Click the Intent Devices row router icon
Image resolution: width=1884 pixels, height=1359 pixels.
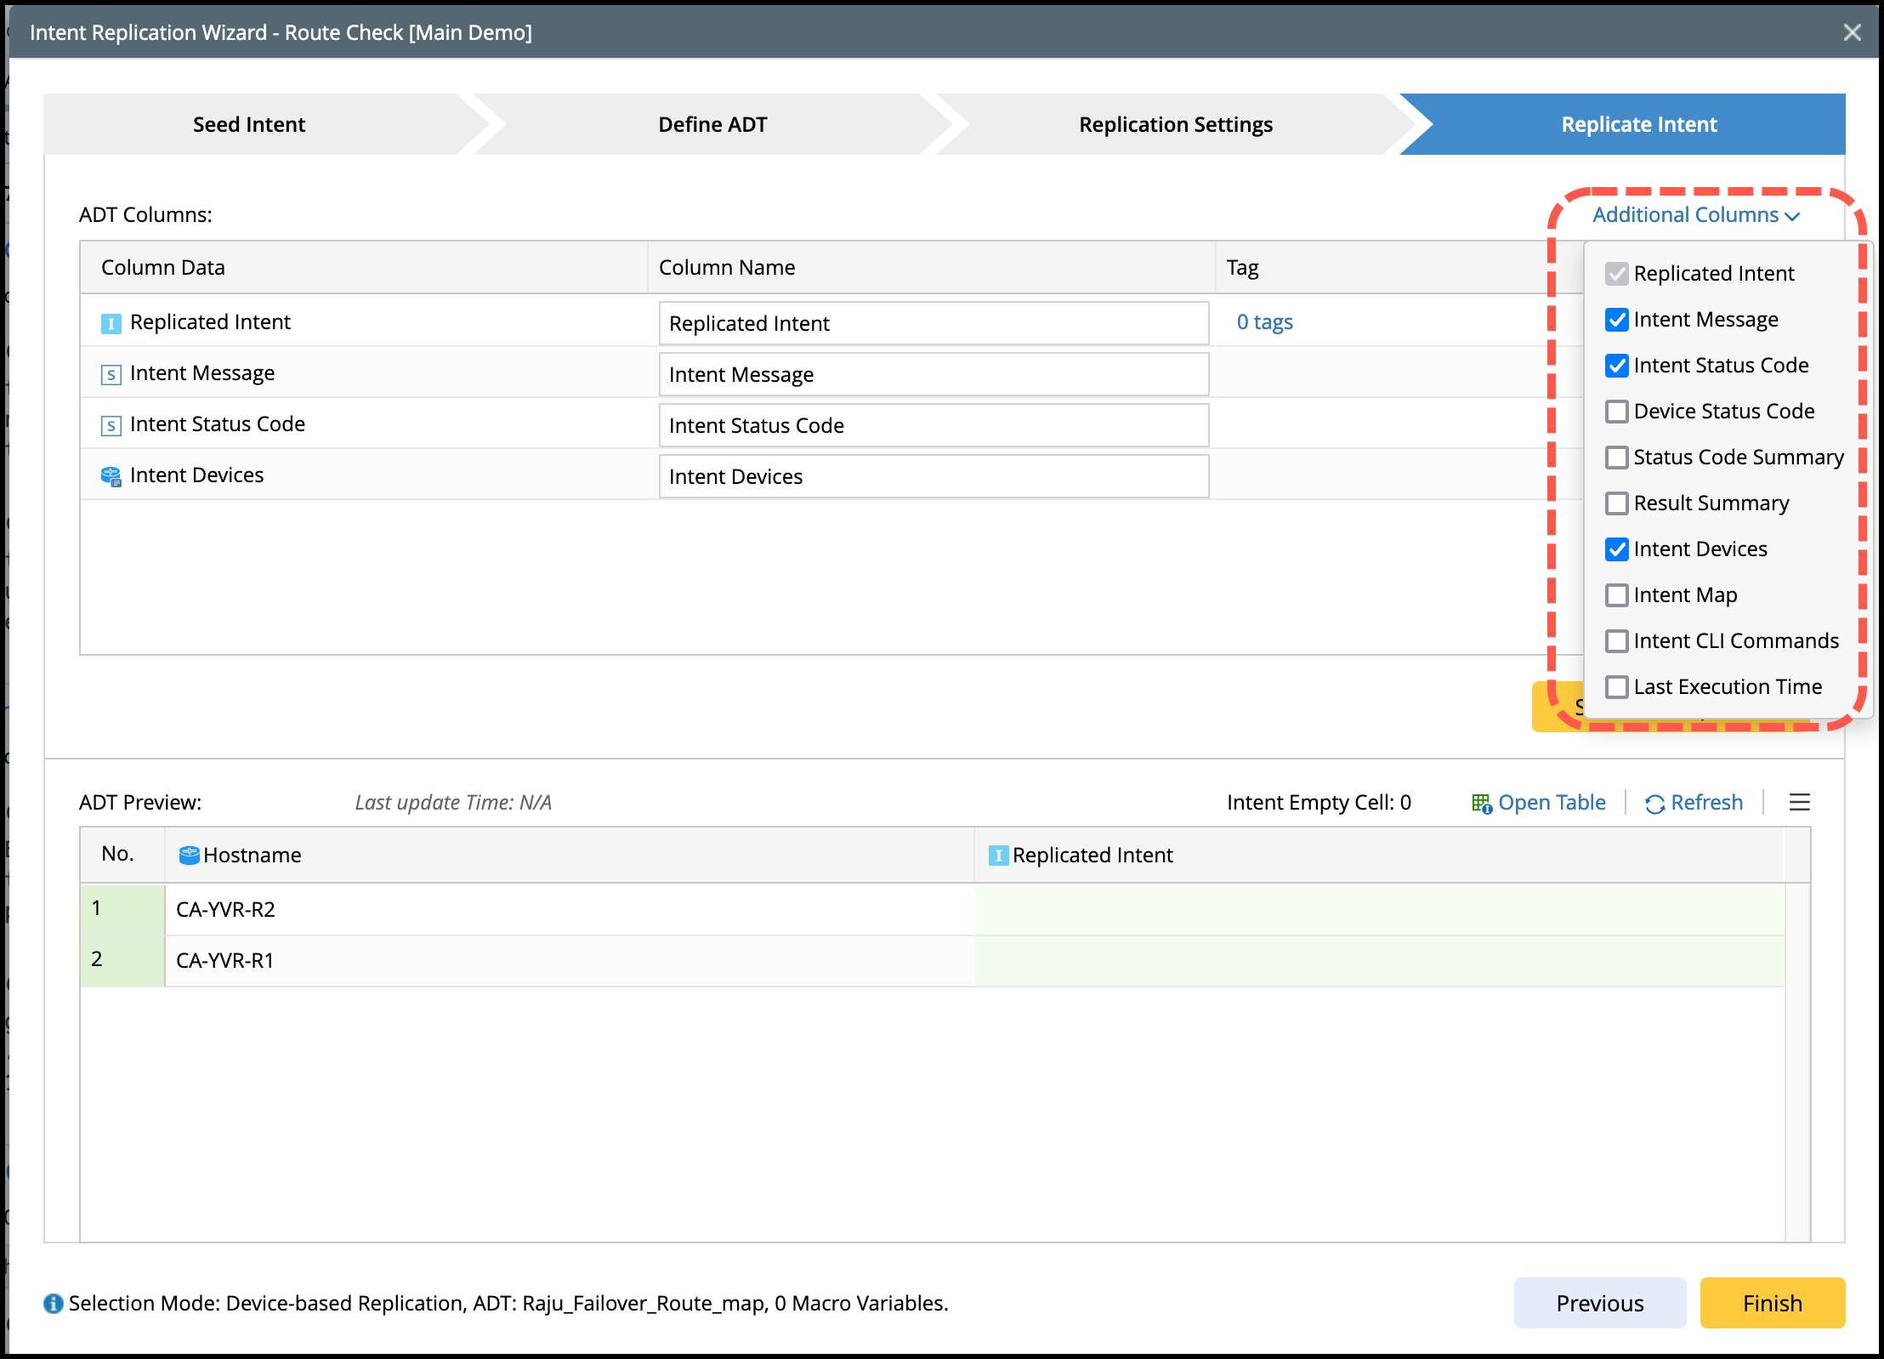(111, 476)
